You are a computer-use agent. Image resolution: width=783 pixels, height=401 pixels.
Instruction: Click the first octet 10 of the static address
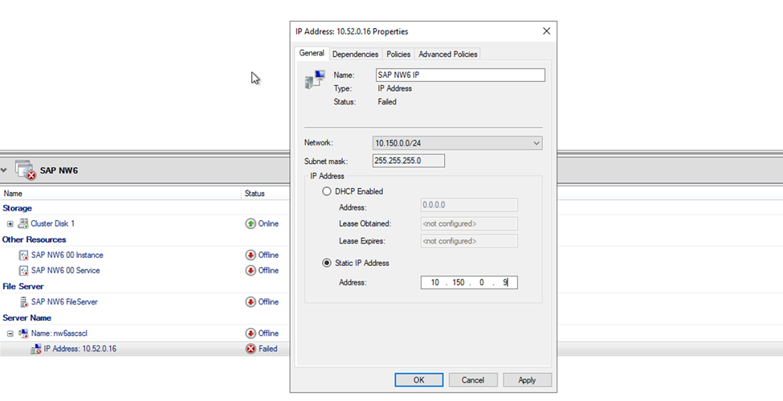pyautogui.click(x=435, y=283)
